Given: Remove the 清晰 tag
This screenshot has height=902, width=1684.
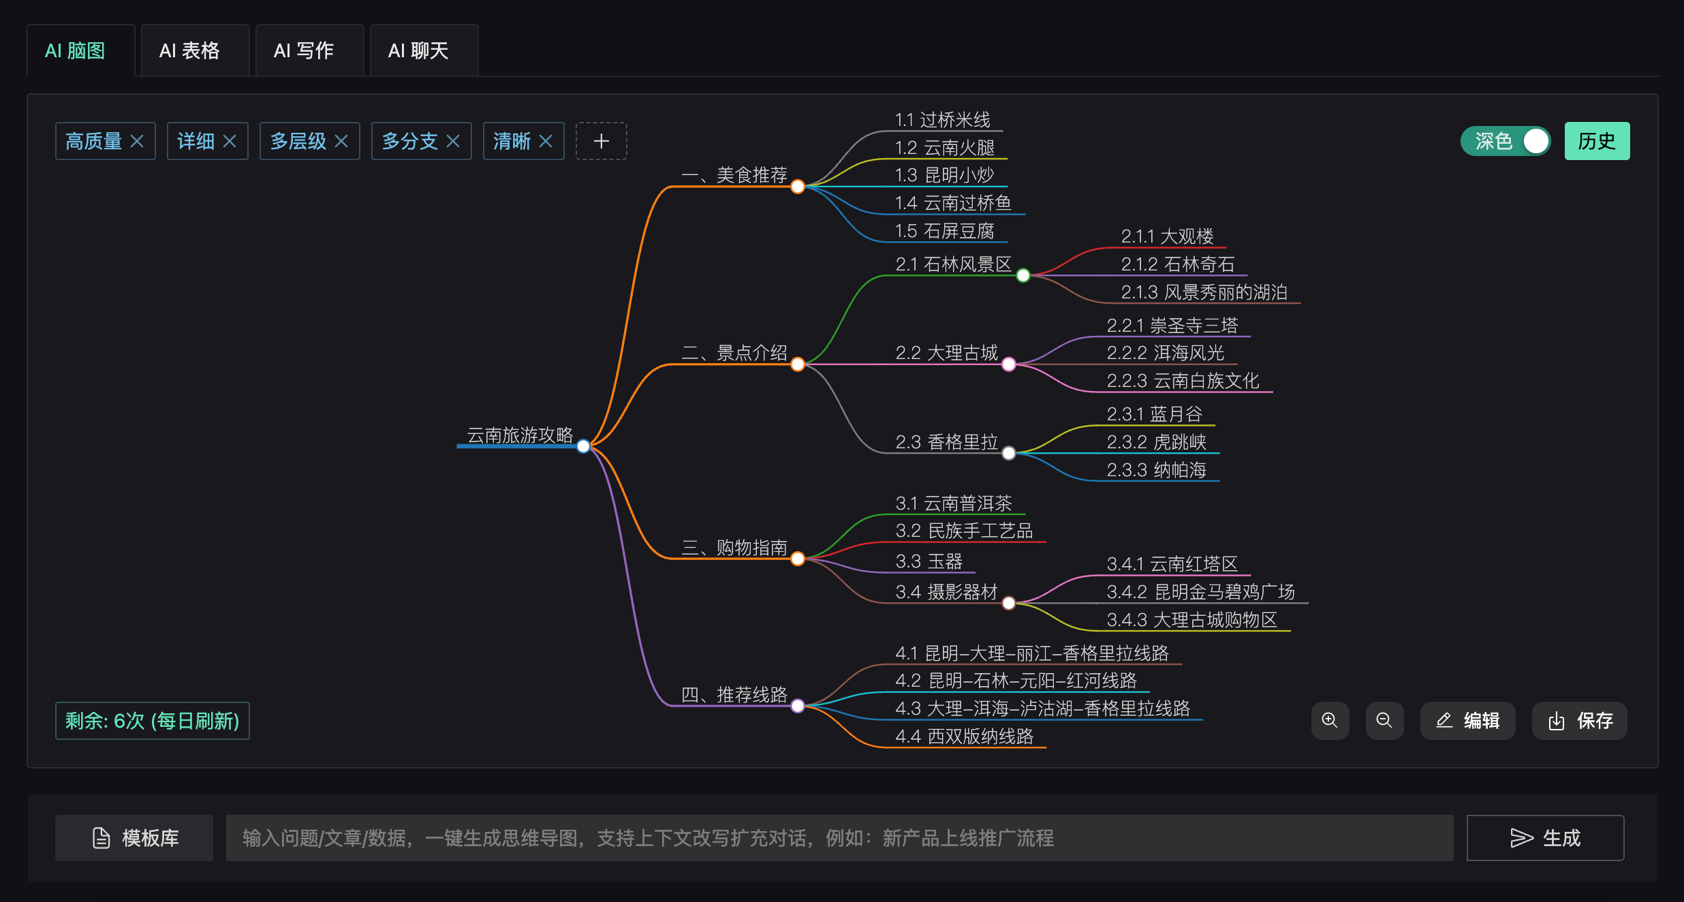Looking at the screenshot, I should (546, 141).
